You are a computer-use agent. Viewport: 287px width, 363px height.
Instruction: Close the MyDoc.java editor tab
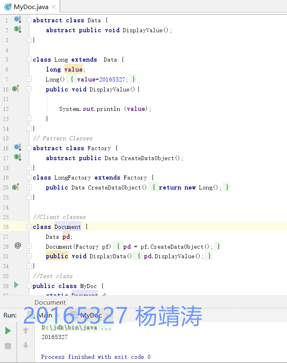coord(53,7)
